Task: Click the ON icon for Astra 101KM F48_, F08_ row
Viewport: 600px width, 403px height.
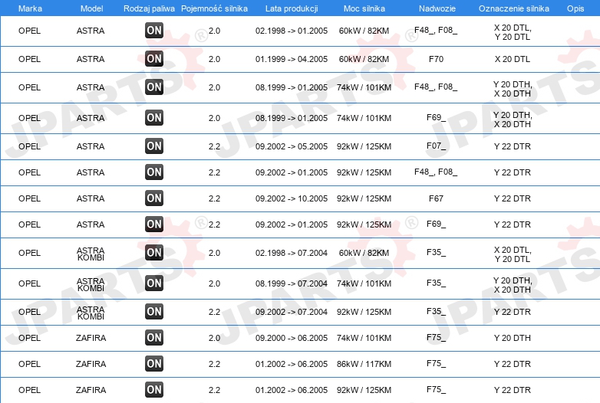Action: (154, 87)
